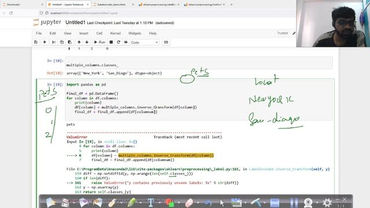
Task: Click the Out[18] array output text
Action: [114, 73]
